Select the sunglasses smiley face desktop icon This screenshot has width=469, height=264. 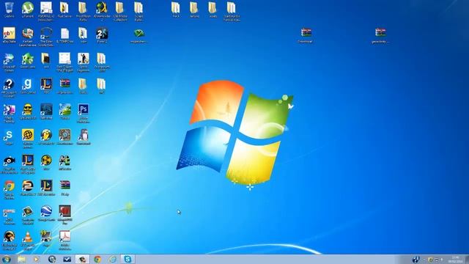[x=28, y=110]
